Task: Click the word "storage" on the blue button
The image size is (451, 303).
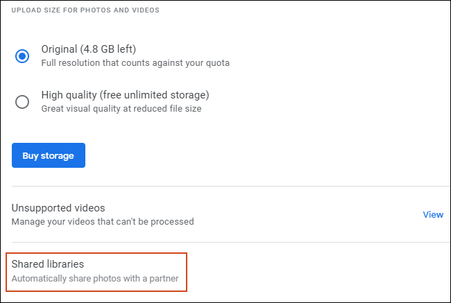Action: [x=58, y=155]
